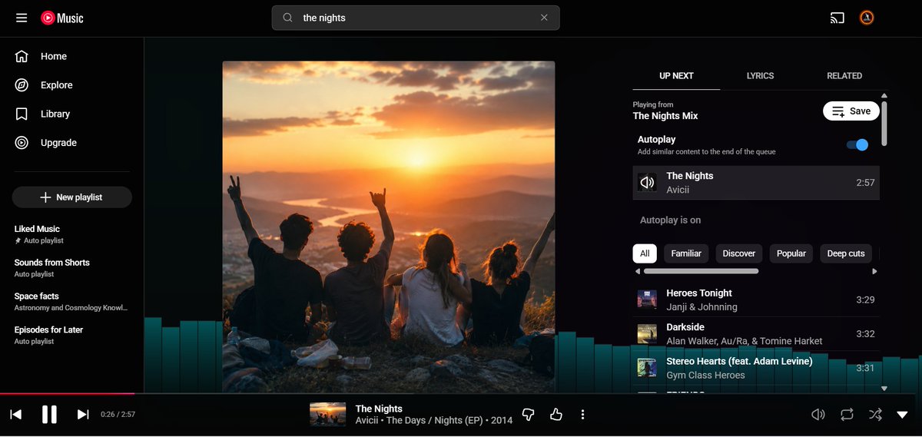
Task: Select The Nights by Avicii in queue
Action: (x=756, y=183)
